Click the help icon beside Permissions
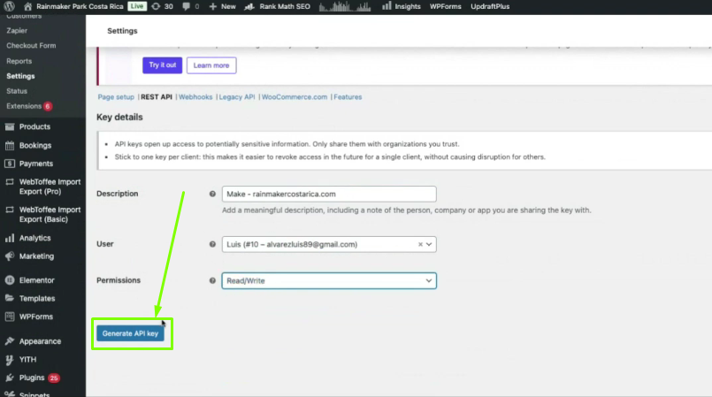 pyautogui.click(x=212, y=280)
